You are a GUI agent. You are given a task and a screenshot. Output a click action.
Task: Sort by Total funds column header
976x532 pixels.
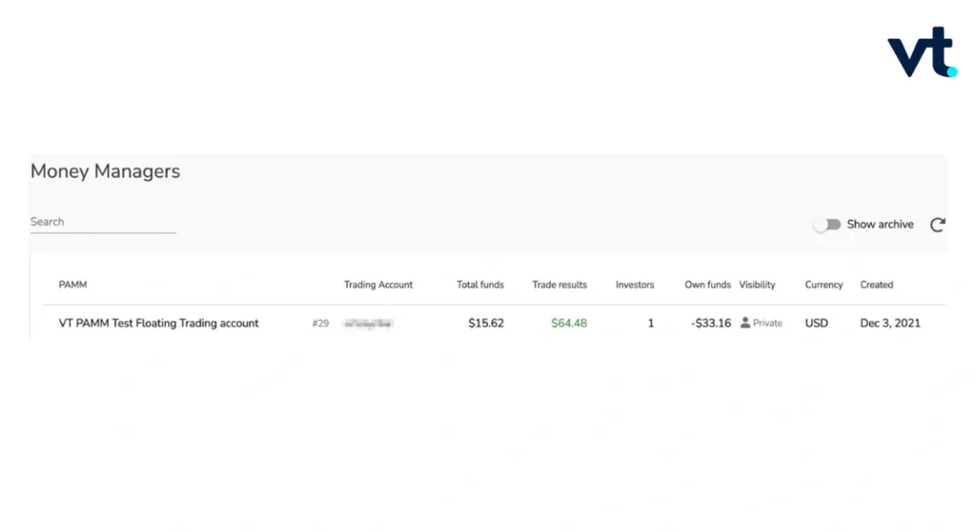tap(480, 285)
